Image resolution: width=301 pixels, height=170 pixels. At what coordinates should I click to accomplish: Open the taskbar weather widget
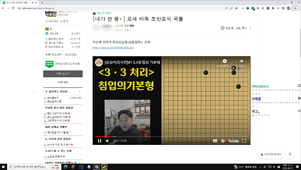point(245,167)
